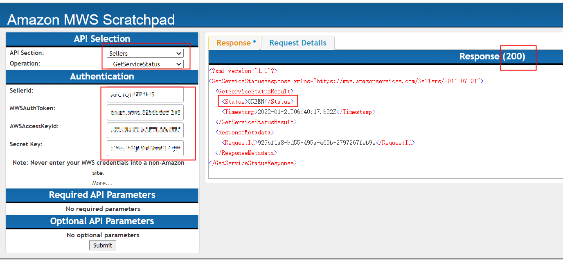
Task: Click the closing GetServiceStatusResponse tag
Action: pos(253,163)
